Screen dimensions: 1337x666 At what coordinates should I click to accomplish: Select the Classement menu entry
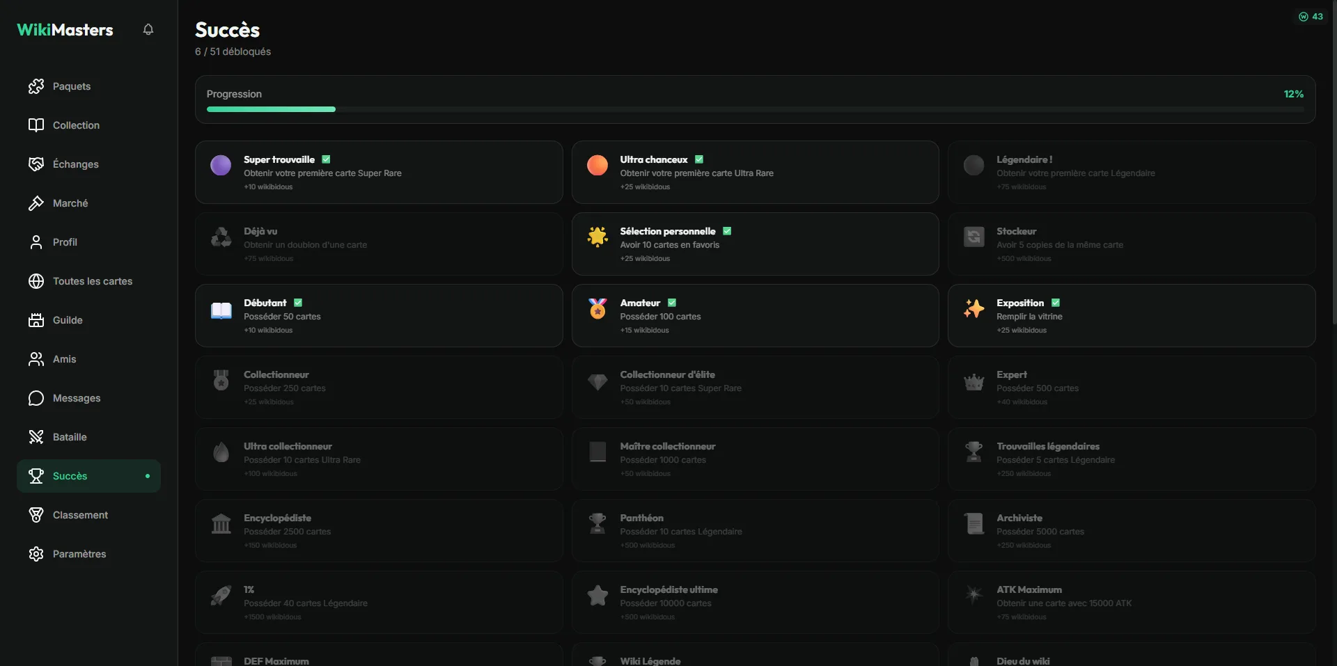pyautogui.click(x=88, y=515)
